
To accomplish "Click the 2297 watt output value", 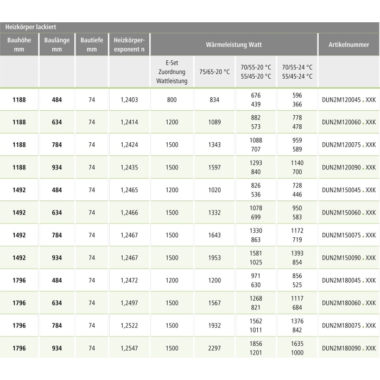I will pyautogui.click(x=214, y=349).
